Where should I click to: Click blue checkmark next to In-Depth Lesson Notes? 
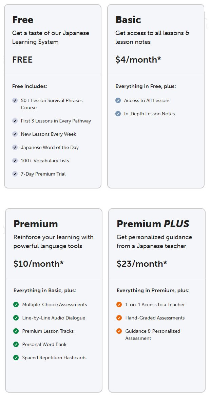pos(118,114)
